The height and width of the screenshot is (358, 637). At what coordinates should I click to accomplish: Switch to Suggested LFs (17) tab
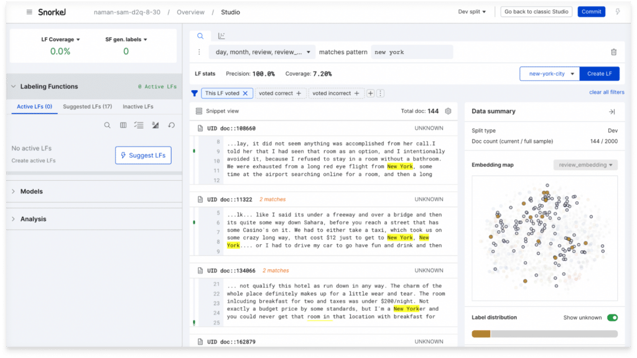tap(87, 107)
